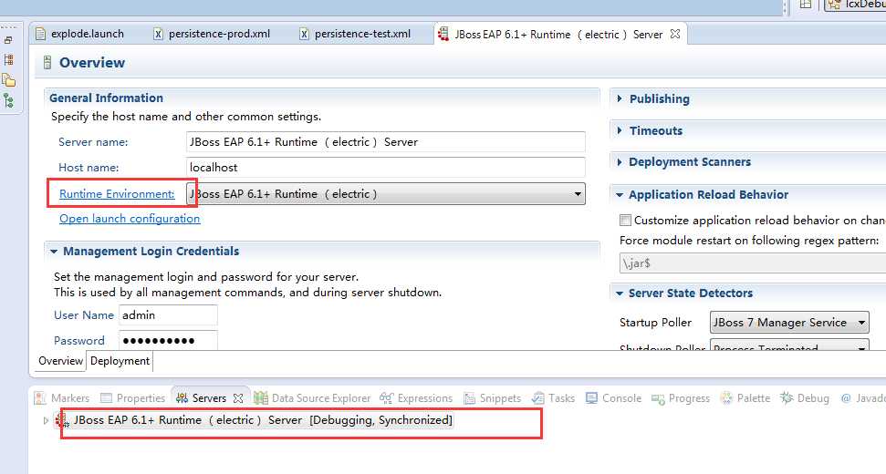
Task: Open the Console view tab
Action: 614,398
